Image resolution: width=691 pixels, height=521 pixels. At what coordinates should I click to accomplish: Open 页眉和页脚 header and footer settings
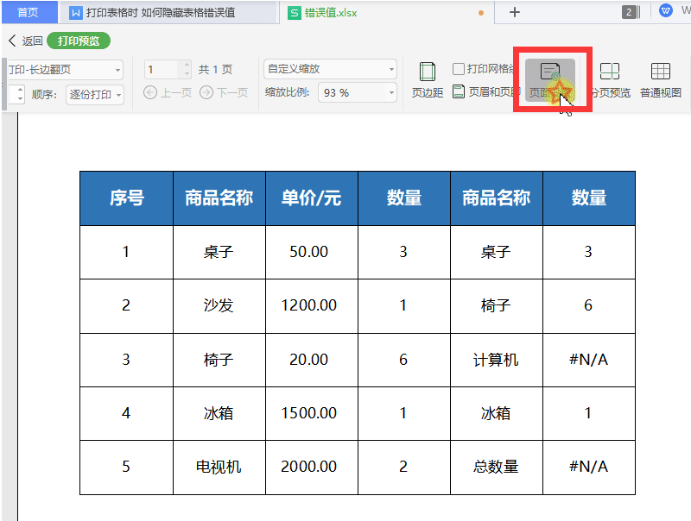[487, 92]
